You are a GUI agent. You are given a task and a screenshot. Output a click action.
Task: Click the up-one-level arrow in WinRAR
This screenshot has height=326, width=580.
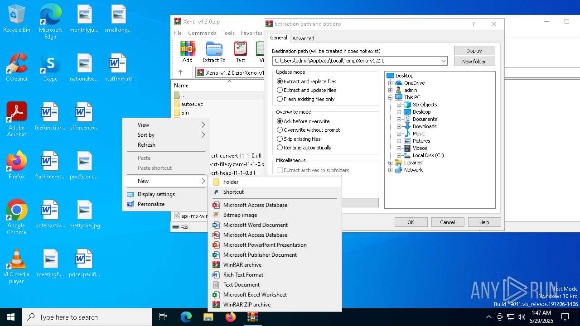pos(180,72)
